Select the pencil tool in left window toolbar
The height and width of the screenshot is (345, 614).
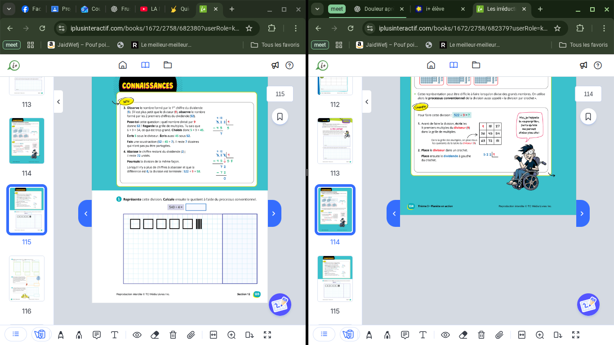click(61, 335)
